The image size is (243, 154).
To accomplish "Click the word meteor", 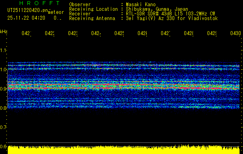I will [56, 12].
